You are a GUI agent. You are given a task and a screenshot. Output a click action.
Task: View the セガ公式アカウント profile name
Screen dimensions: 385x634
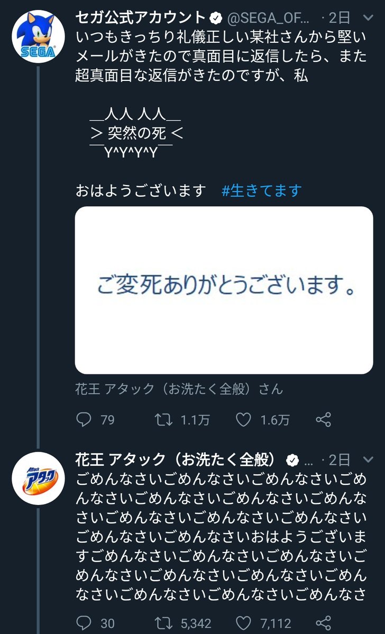pos(140,18)
